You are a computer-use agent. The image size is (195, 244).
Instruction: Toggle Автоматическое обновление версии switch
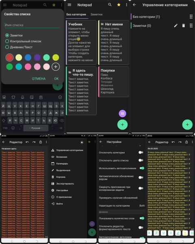[x=141, y=177]
